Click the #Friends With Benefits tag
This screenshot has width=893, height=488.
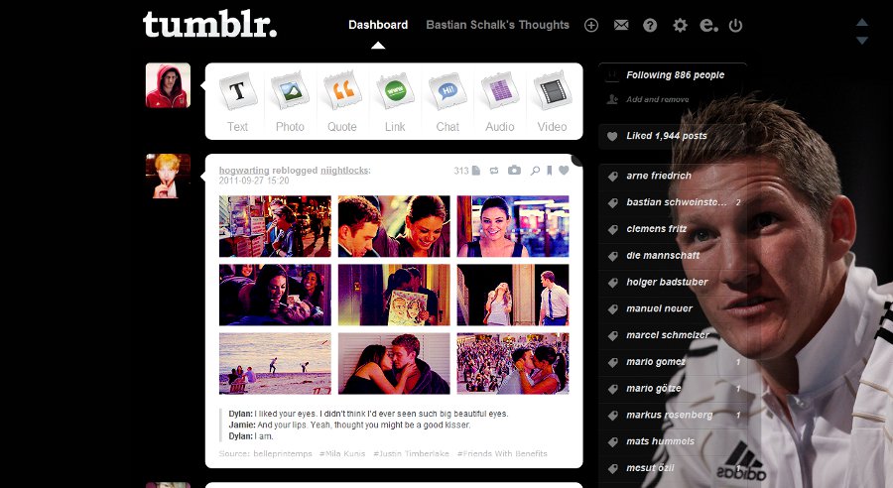(502, 454)
